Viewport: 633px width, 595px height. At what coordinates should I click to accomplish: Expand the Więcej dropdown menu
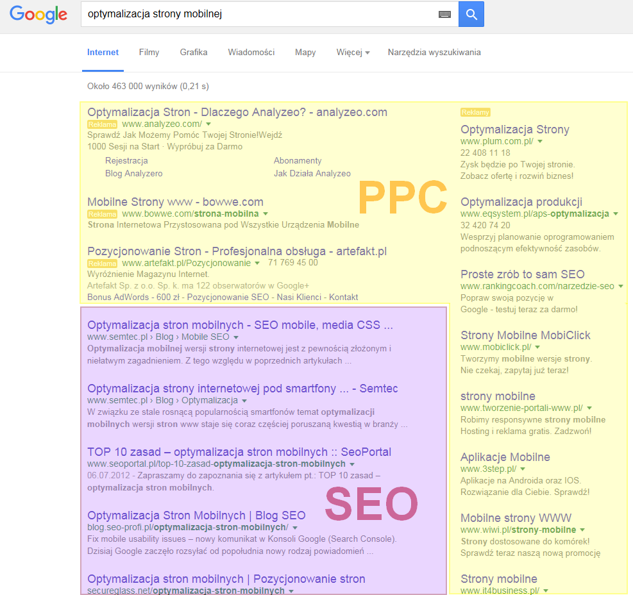tap(353, 53)
